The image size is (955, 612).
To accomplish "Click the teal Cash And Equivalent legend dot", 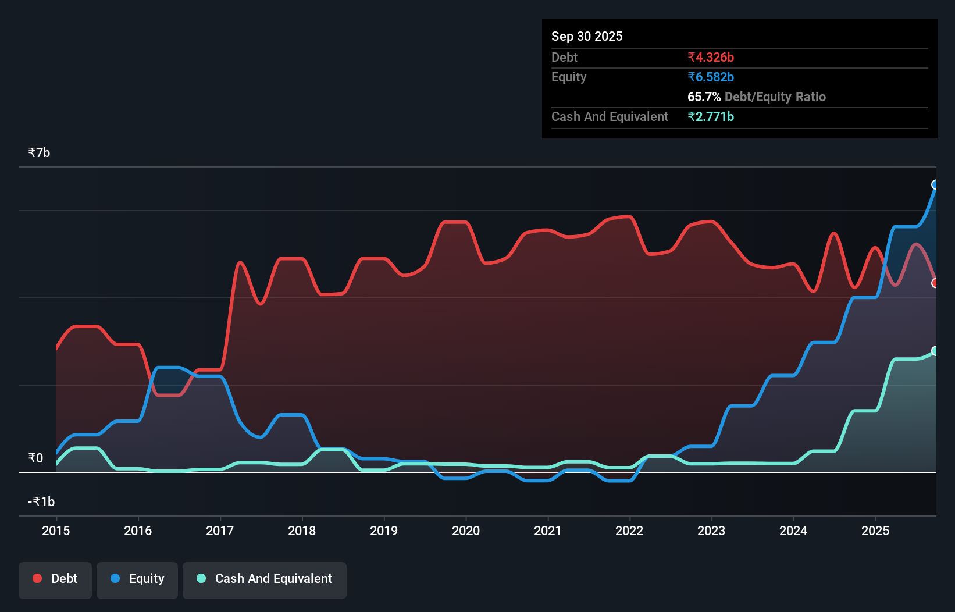I will (200, 579).
